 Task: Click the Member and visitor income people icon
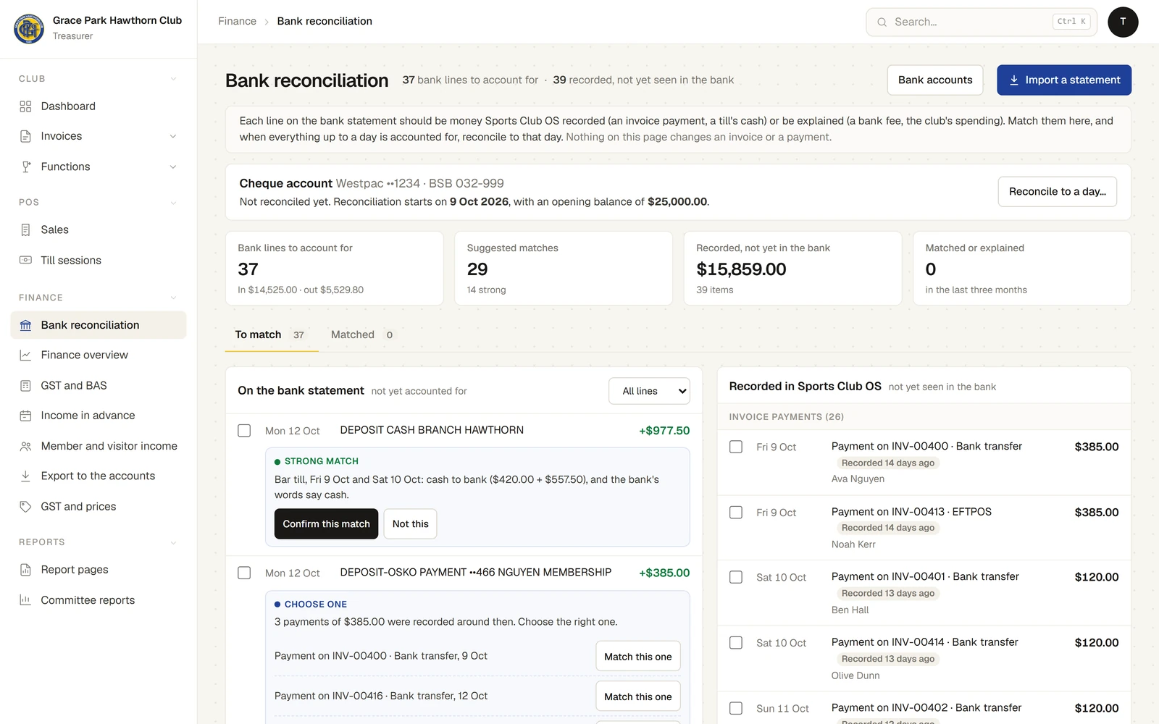25,446
